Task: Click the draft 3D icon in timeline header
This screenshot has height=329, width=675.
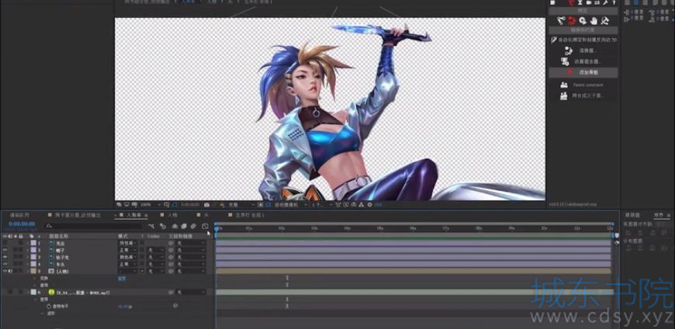Action: 163,226
